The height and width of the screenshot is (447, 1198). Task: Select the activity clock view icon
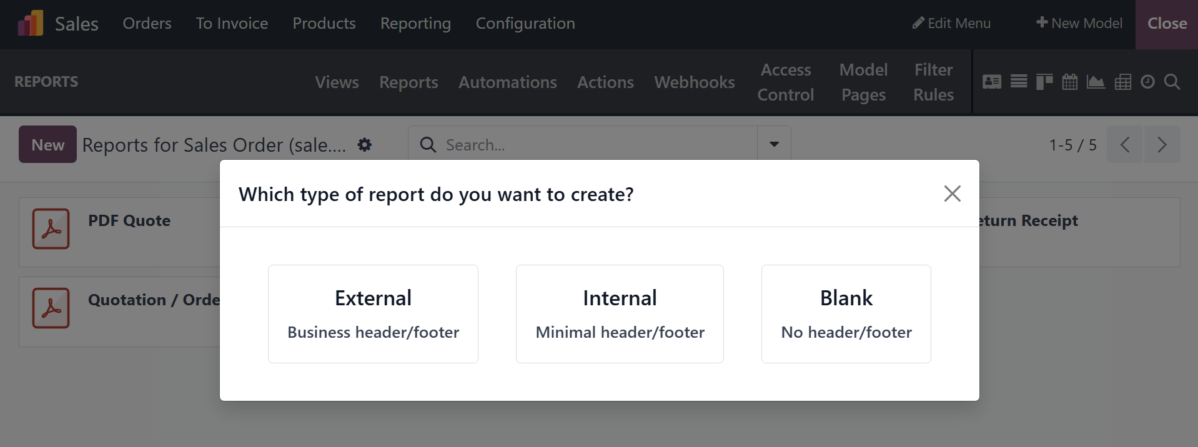[x=1147, y=82]
